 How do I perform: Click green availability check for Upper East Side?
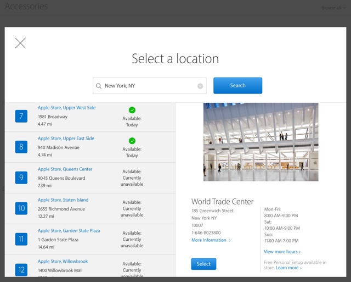[132, 141]
